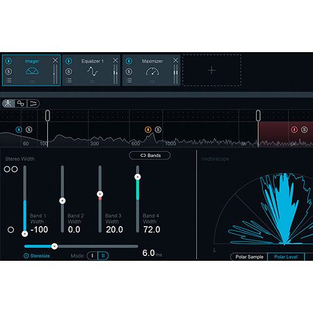Click the Band 3 Width slider knob
The height and width of the screenshot is (313, 313).
coord(100,194)
